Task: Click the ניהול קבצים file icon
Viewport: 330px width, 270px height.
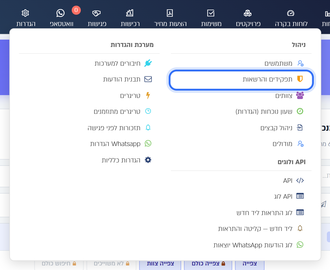Action: [x=300, y=128]
